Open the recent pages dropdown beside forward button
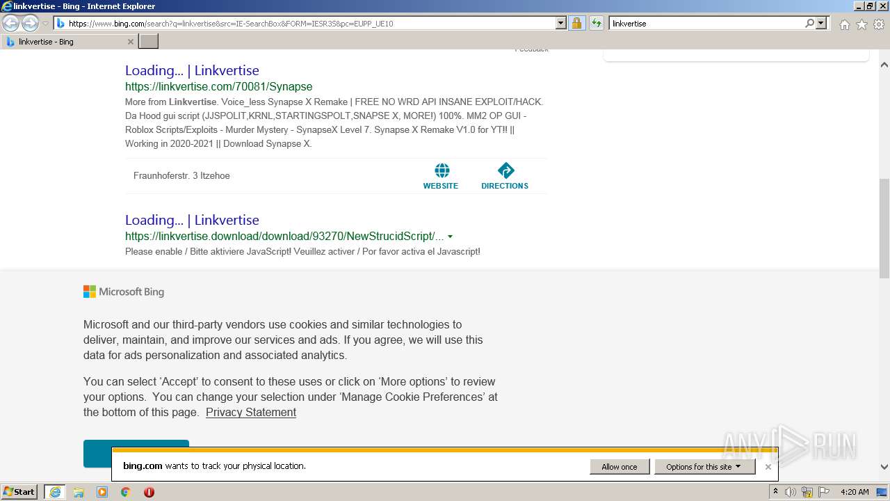Screen dimensions: 890x501 (x=45, y=24)
